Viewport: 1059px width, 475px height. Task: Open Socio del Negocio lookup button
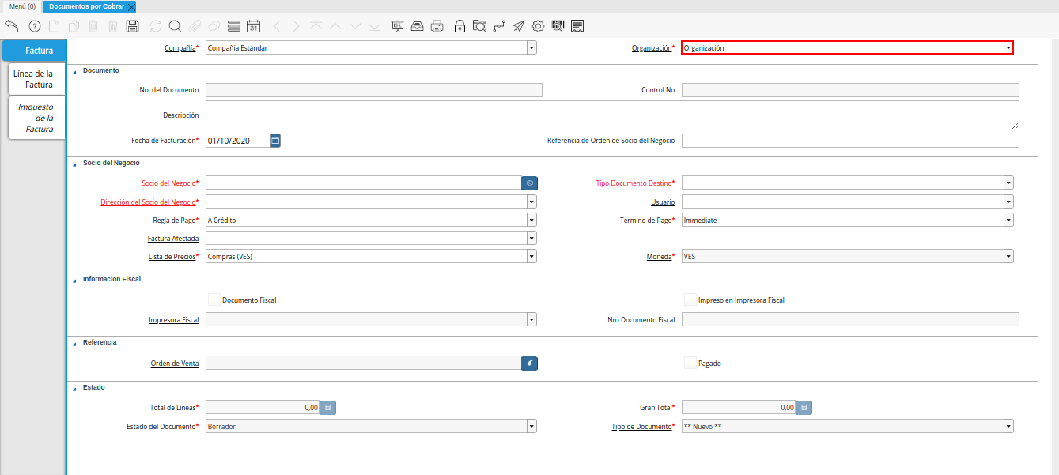coord(529,183)
